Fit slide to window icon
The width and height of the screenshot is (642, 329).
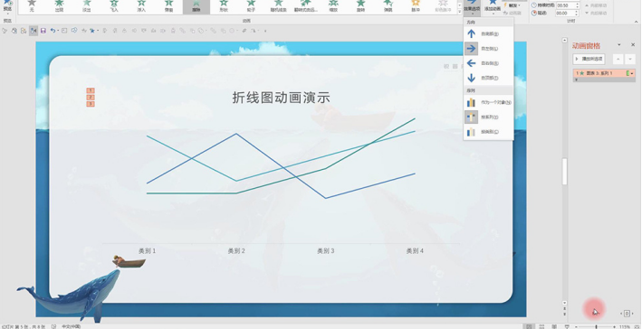(637, 326)
